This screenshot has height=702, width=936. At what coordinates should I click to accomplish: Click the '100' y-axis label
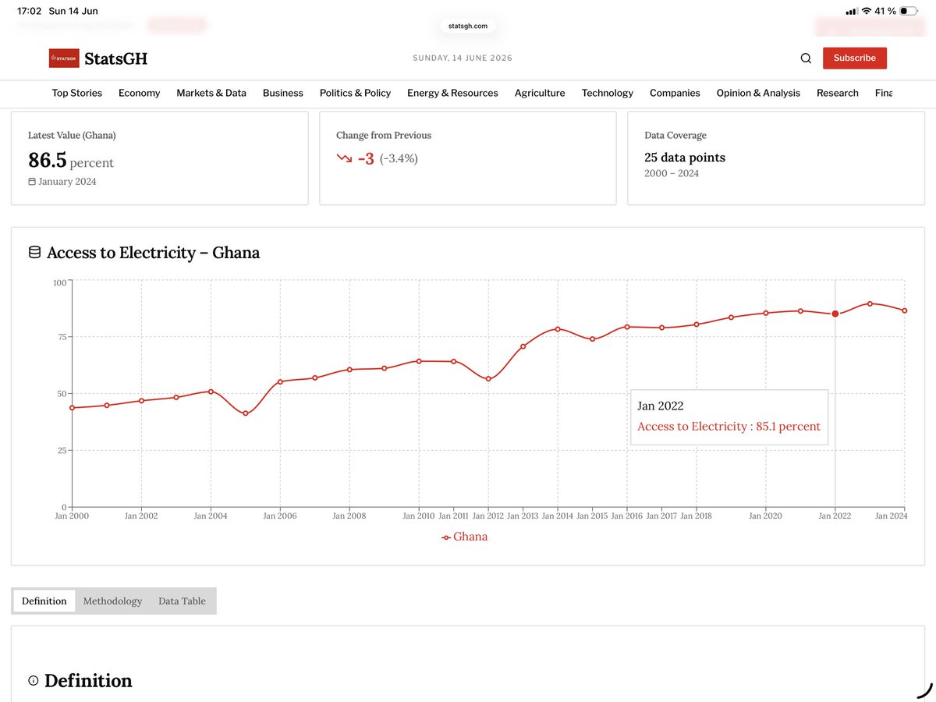tap(60, 282)
